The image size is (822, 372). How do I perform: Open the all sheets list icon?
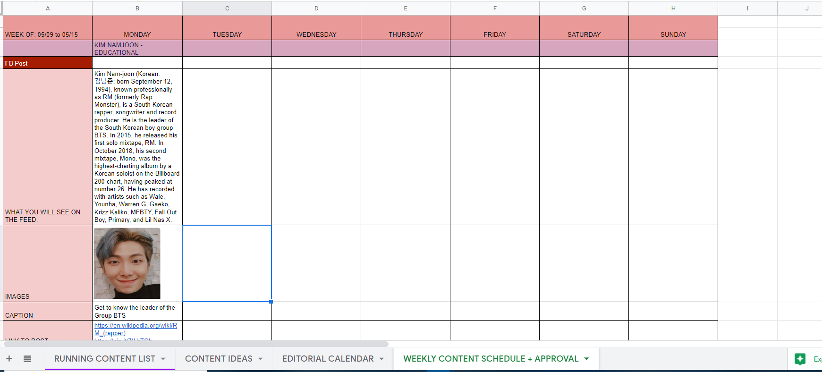pyautogui.click(x=27, y=359)
